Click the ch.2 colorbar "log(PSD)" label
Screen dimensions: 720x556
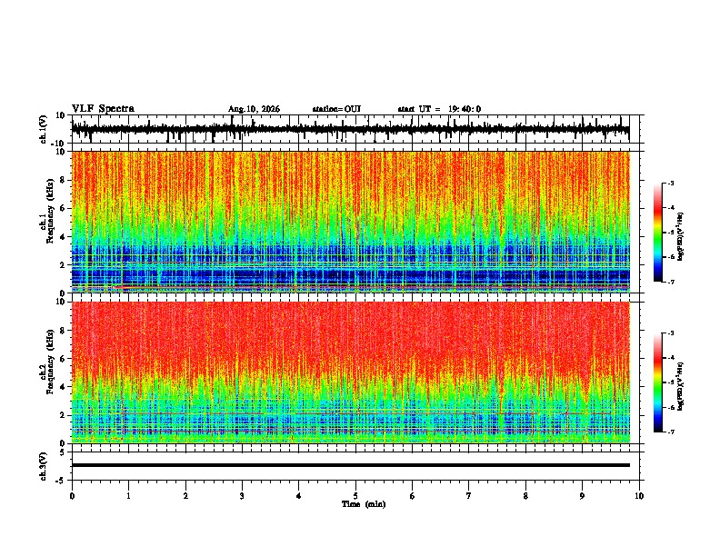(x=681, y=386)
